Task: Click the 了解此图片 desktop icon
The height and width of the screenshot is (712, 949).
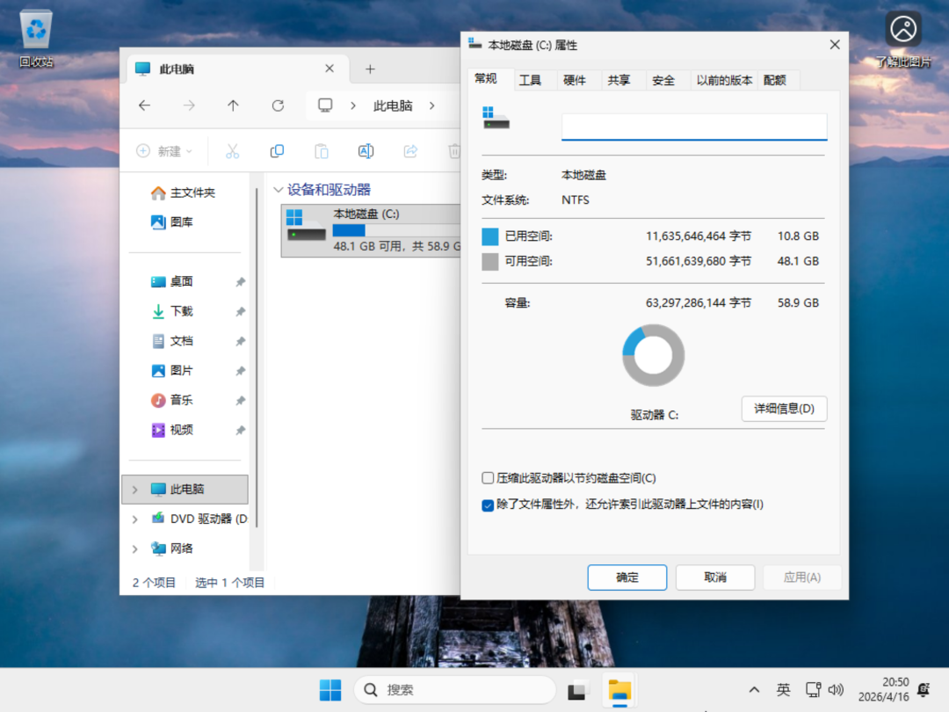Action: (x=903, y=39)
